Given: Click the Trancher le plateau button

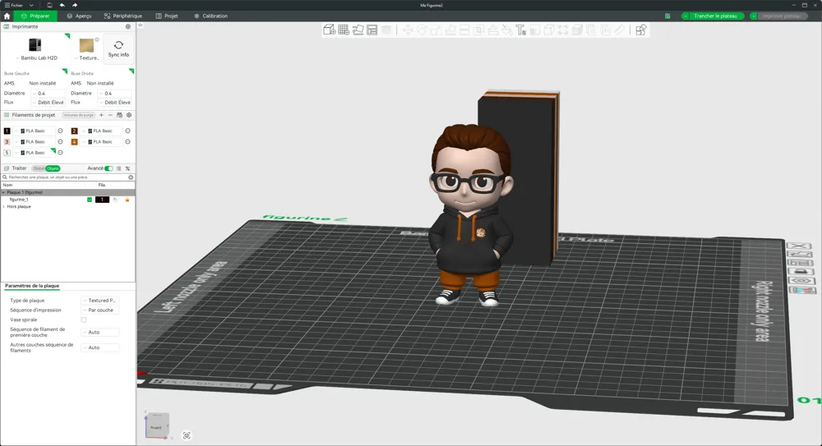Looking at the screenshot, I should (716, 16).
